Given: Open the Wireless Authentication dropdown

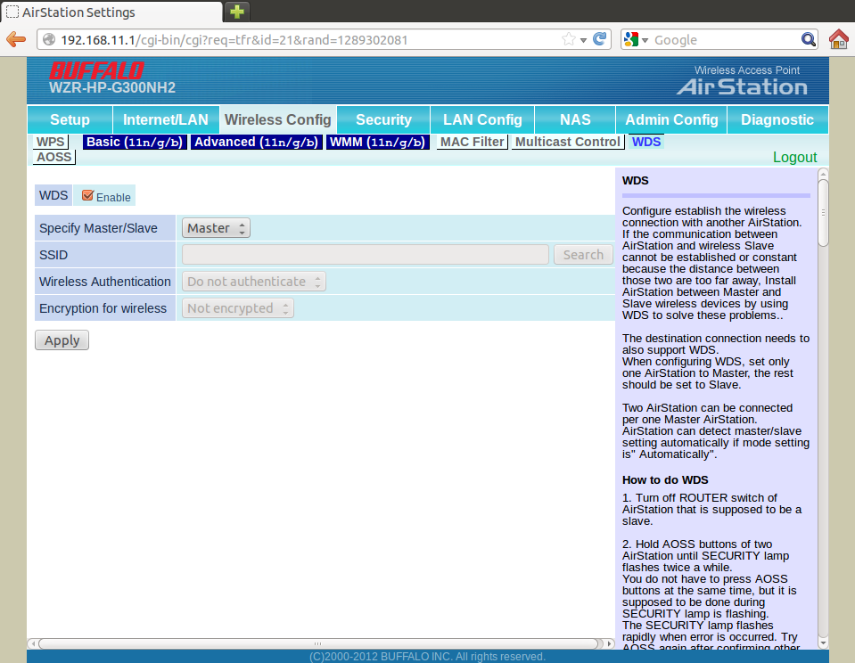Looking at the screenshot, I should click(x=254, y=282).
